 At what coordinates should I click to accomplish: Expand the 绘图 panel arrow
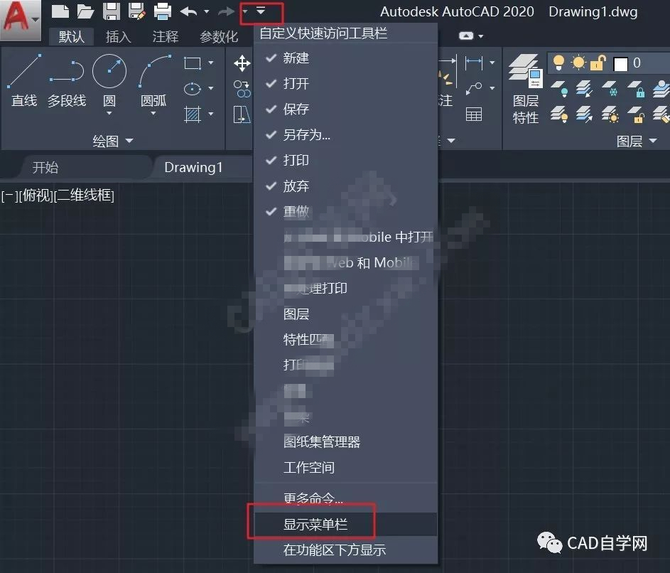(129, 140)
